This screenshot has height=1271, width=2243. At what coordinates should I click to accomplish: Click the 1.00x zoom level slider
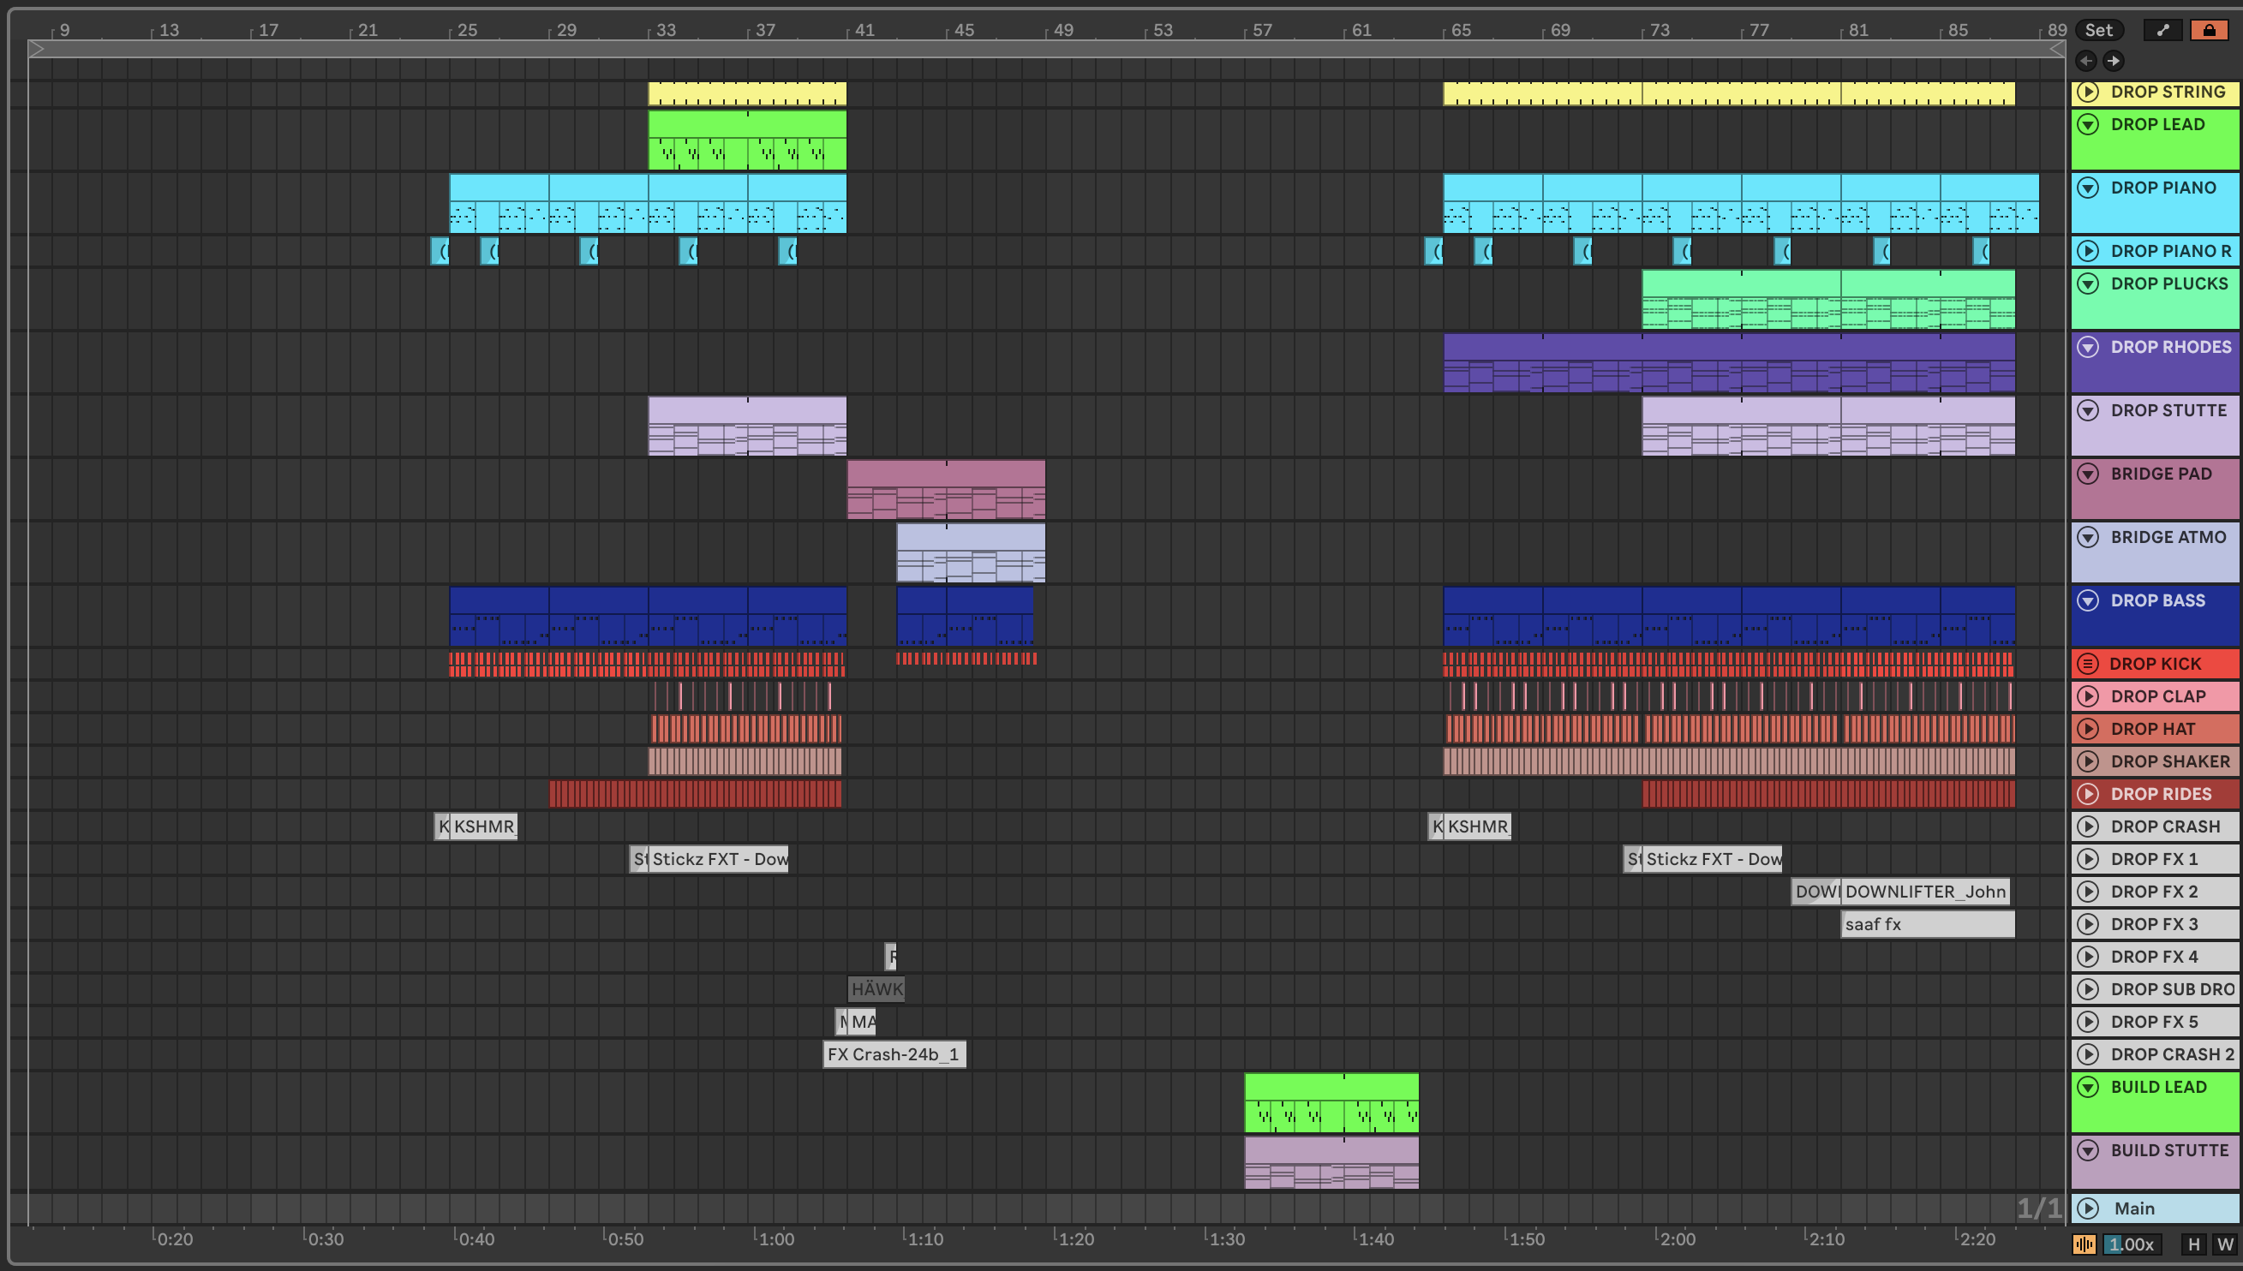pos(2131,1244)
